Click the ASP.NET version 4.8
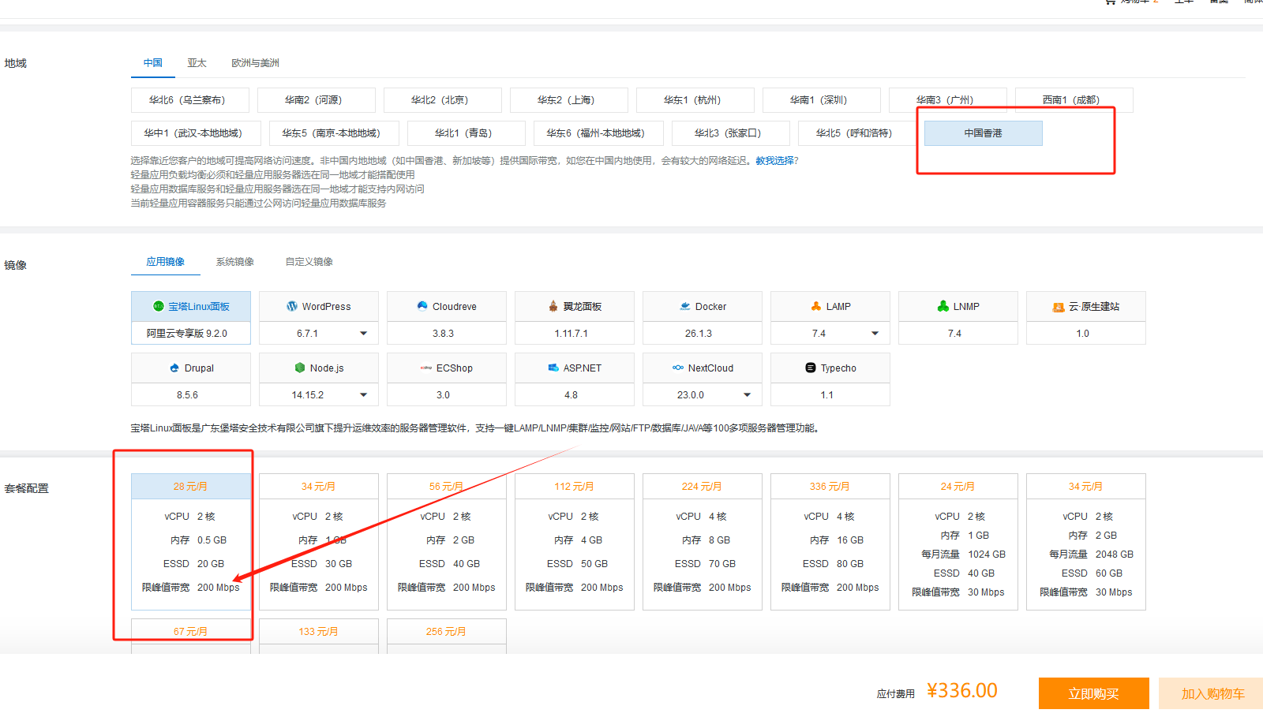 [x=575, y=394]
